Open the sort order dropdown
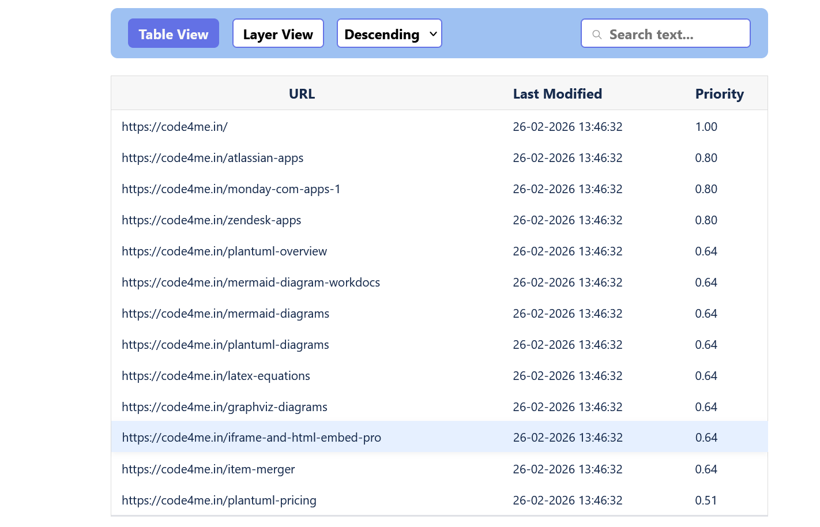The image size is (820, 527). 389,33
